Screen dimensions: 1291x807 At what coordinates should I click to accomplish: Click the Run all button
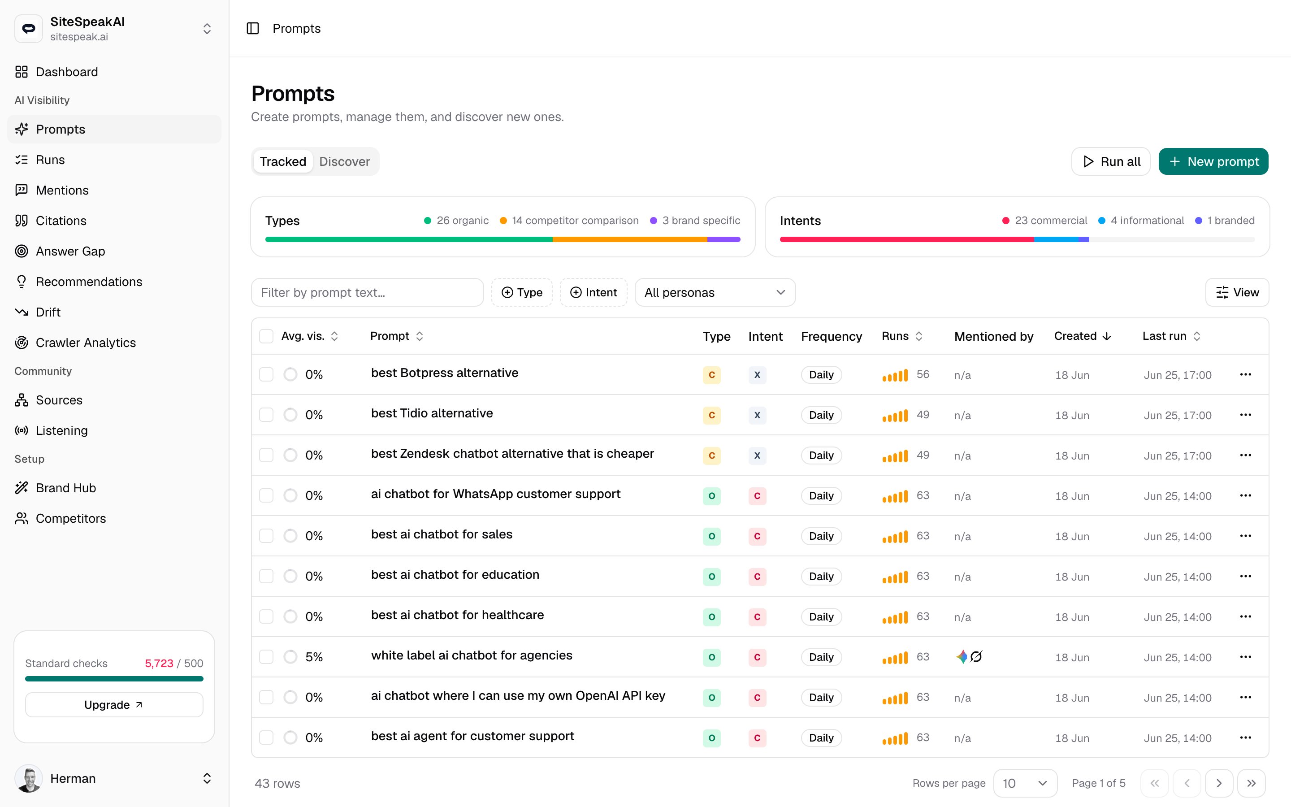pyautogui.click(x=1111, y=161)
